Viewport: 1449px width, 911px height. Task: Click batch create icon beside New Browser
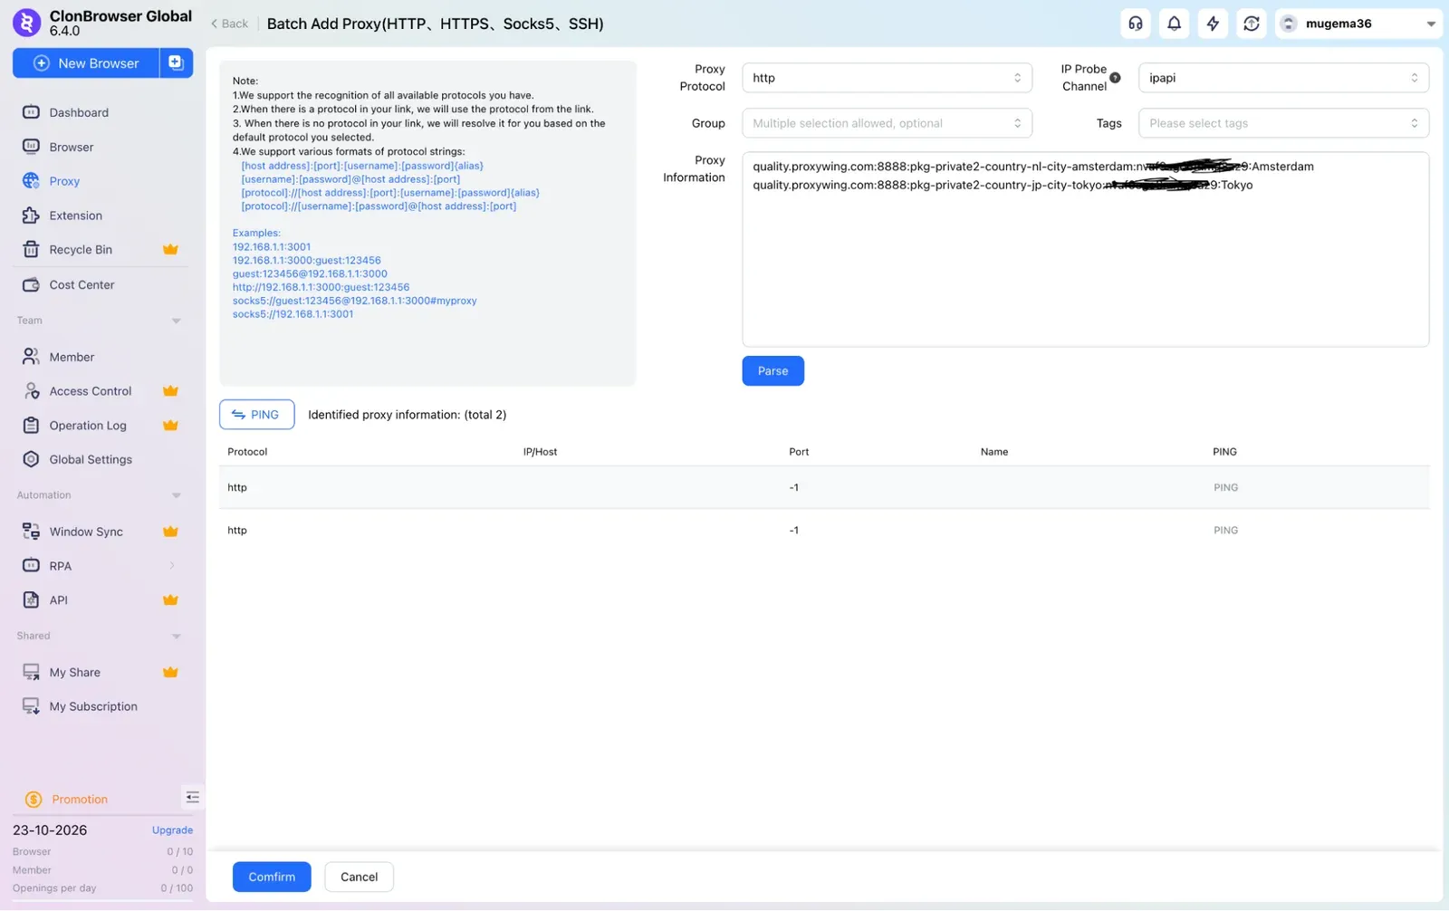pos(177,63)
